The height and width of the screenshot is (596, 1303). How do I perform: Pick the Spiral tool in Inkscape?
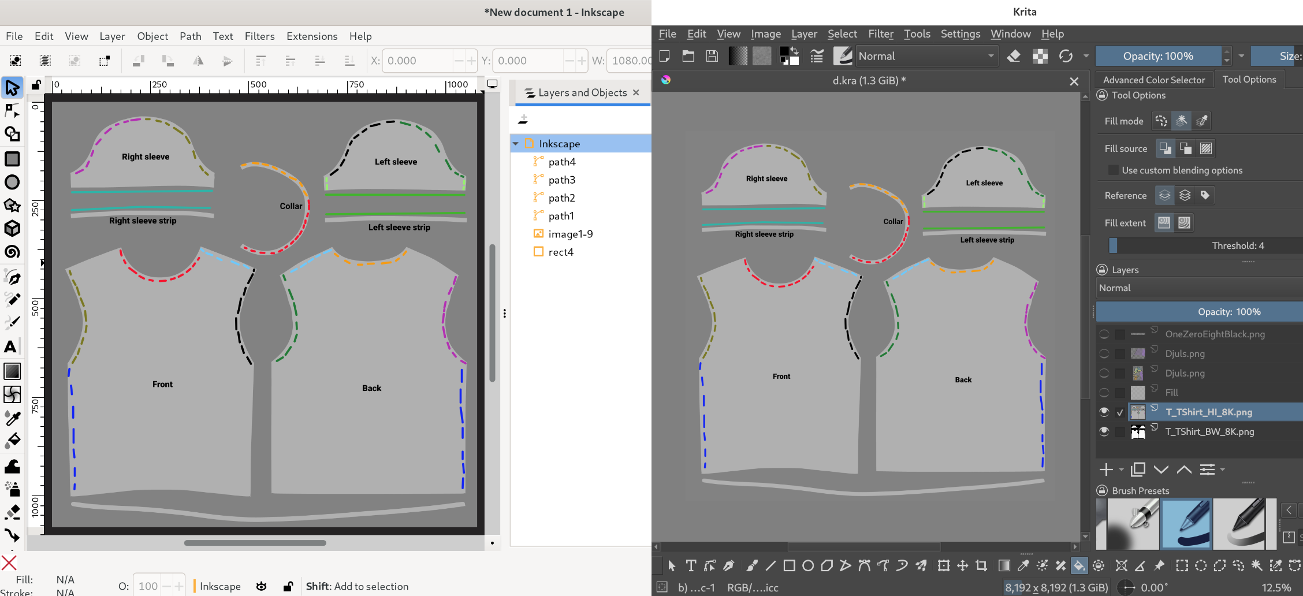click(x=12, y=252)
